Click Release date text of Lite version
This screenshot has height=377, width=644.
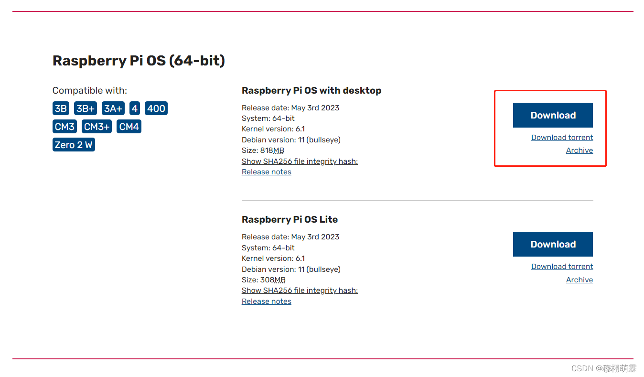[x=290, y=237]
